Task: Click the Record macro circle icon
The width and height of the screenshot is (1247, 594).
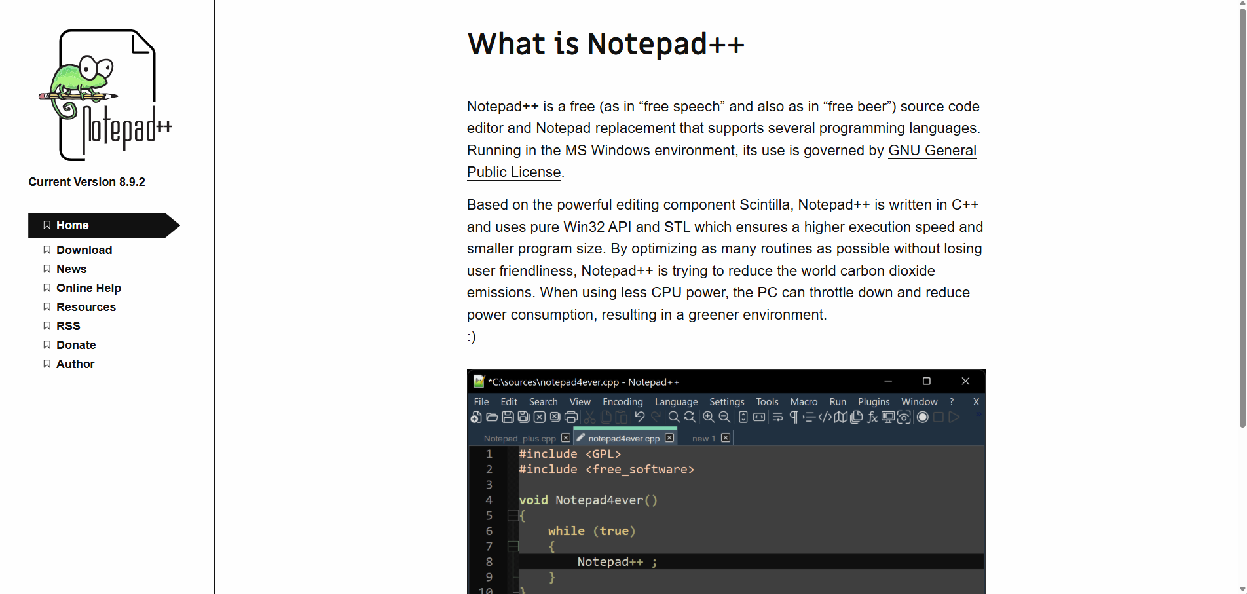Action: point(923,417)
